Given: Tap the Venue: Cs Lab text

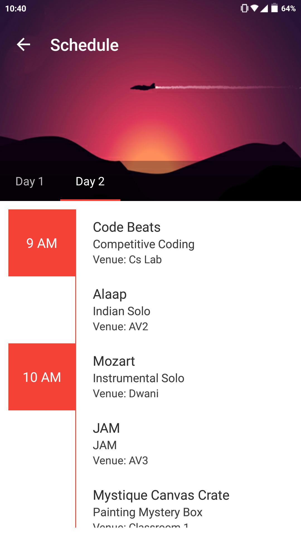Looking at the screenshot, I should point(127,260).
